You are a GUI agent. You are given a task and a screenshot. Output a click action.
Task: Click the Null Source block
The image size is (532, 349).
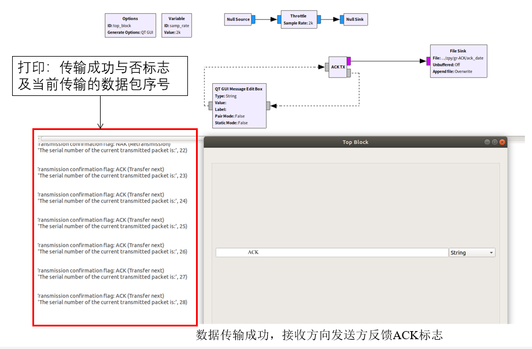click(238, 20)
